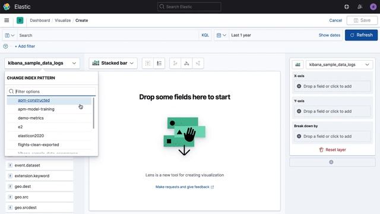Click the right axis settings icon
The image size is (380, 214).
pyautogui.click(x=198, y=64)
